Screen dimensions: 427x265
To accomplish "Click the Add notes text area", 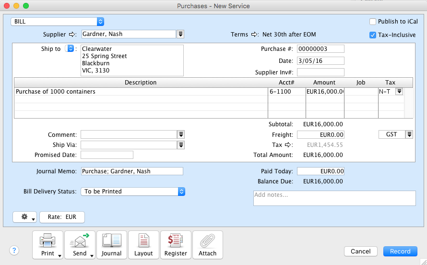I will (334, 198).
